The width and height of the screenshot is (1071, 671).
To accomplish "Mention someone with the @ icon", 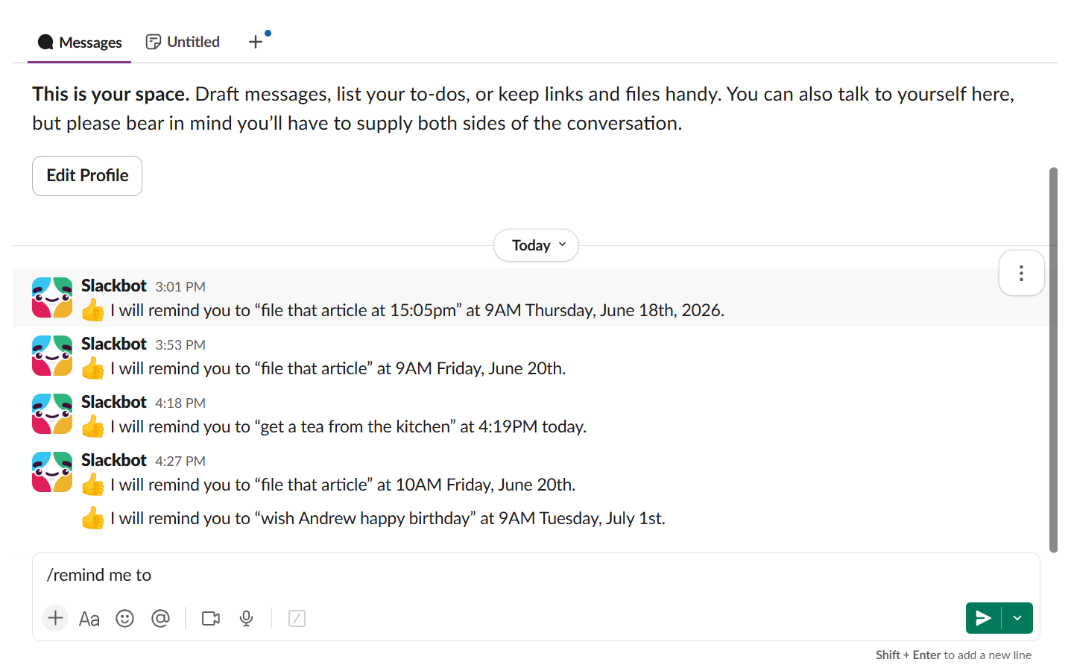I will coord(160,619).
